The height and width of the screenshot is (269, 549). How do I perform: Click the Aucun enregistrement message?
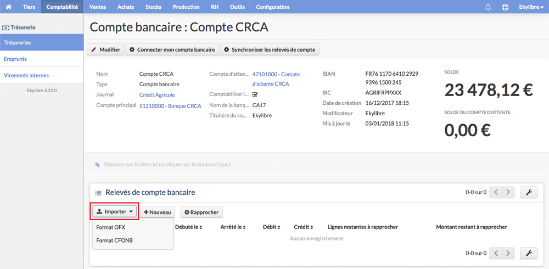(x=317, y=238)
